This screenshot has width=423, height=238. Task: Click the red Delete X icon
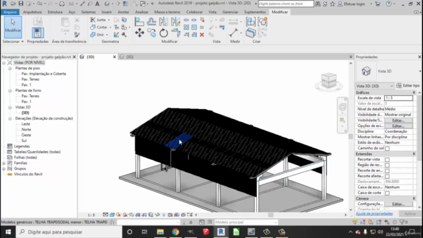(202, 35)
